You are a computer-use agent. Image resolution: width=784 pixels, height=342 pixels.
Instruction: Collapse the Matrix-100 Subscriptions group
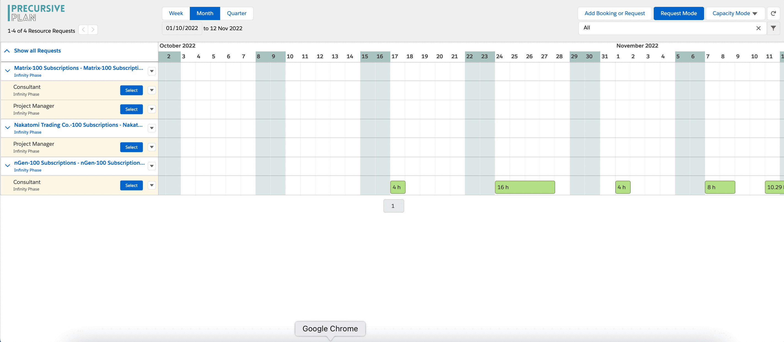coord(8,71)
